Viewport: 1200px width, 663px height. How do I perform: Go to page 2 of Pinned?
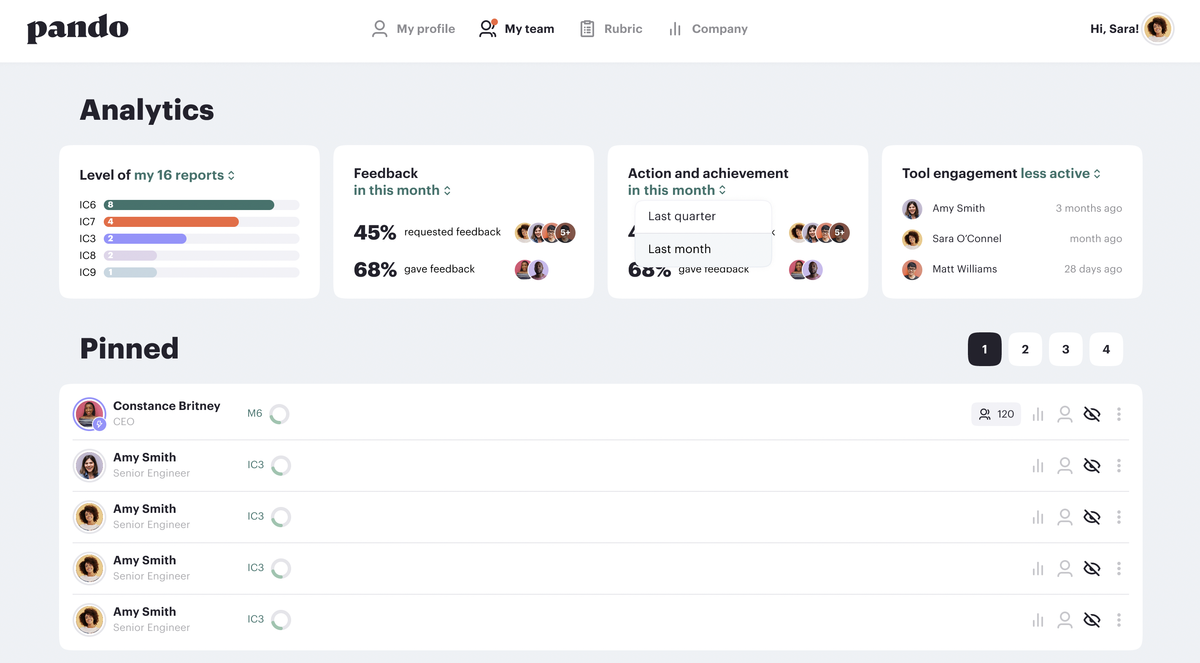coord(1025,349)
